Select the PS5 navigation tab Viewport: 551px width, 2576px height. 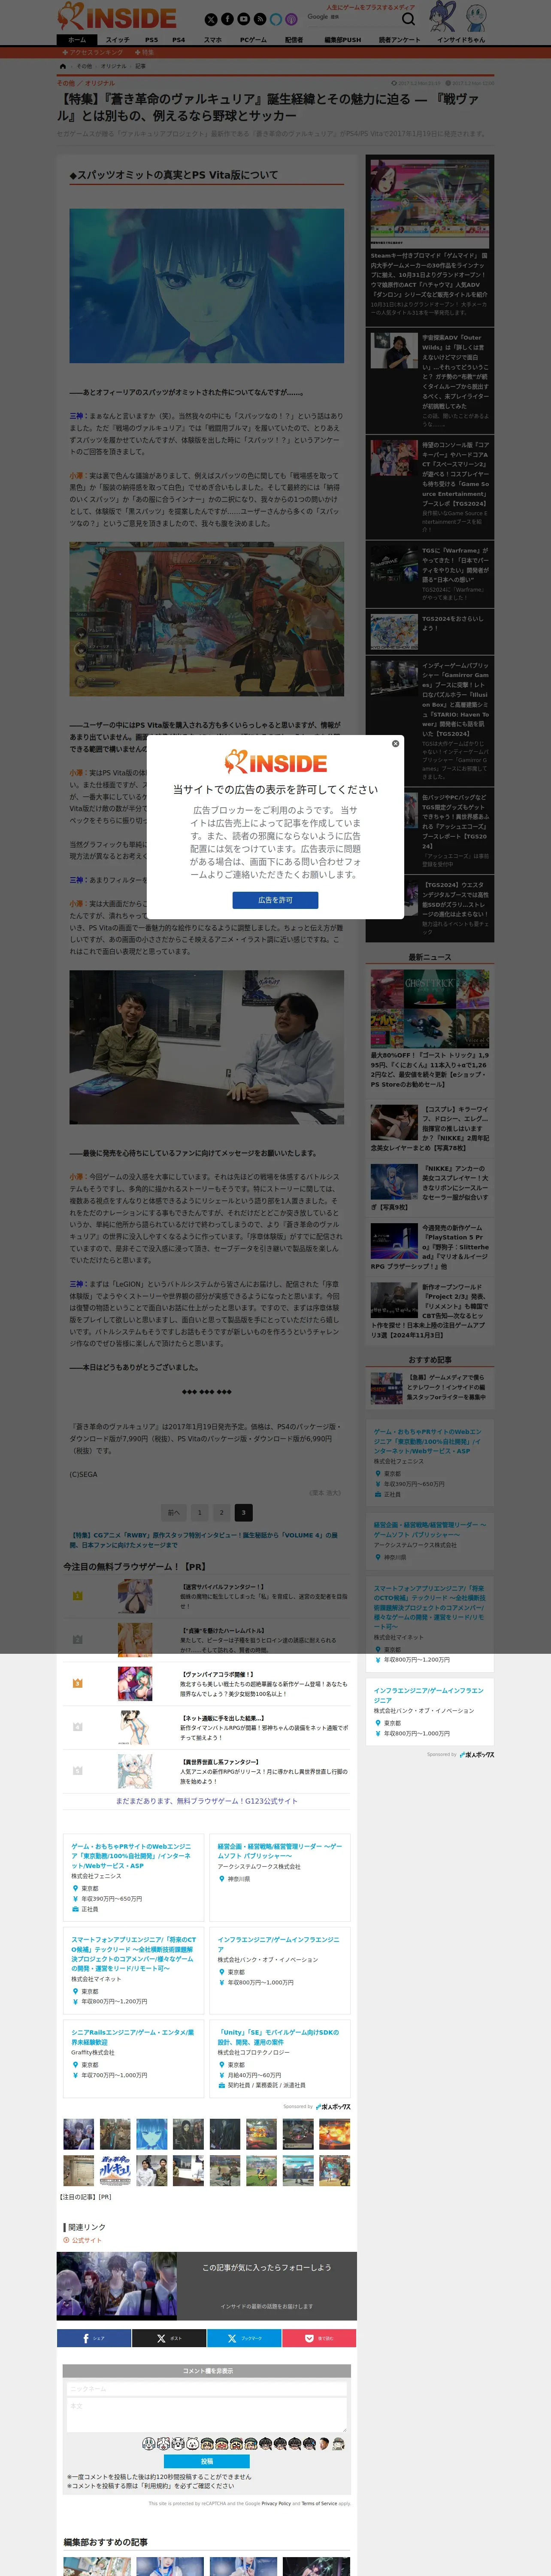tap(151, 40)
